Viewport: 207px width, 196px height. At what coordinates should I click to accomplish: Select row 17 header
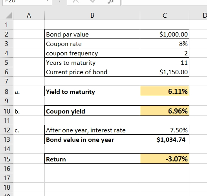tap(6, 178)
